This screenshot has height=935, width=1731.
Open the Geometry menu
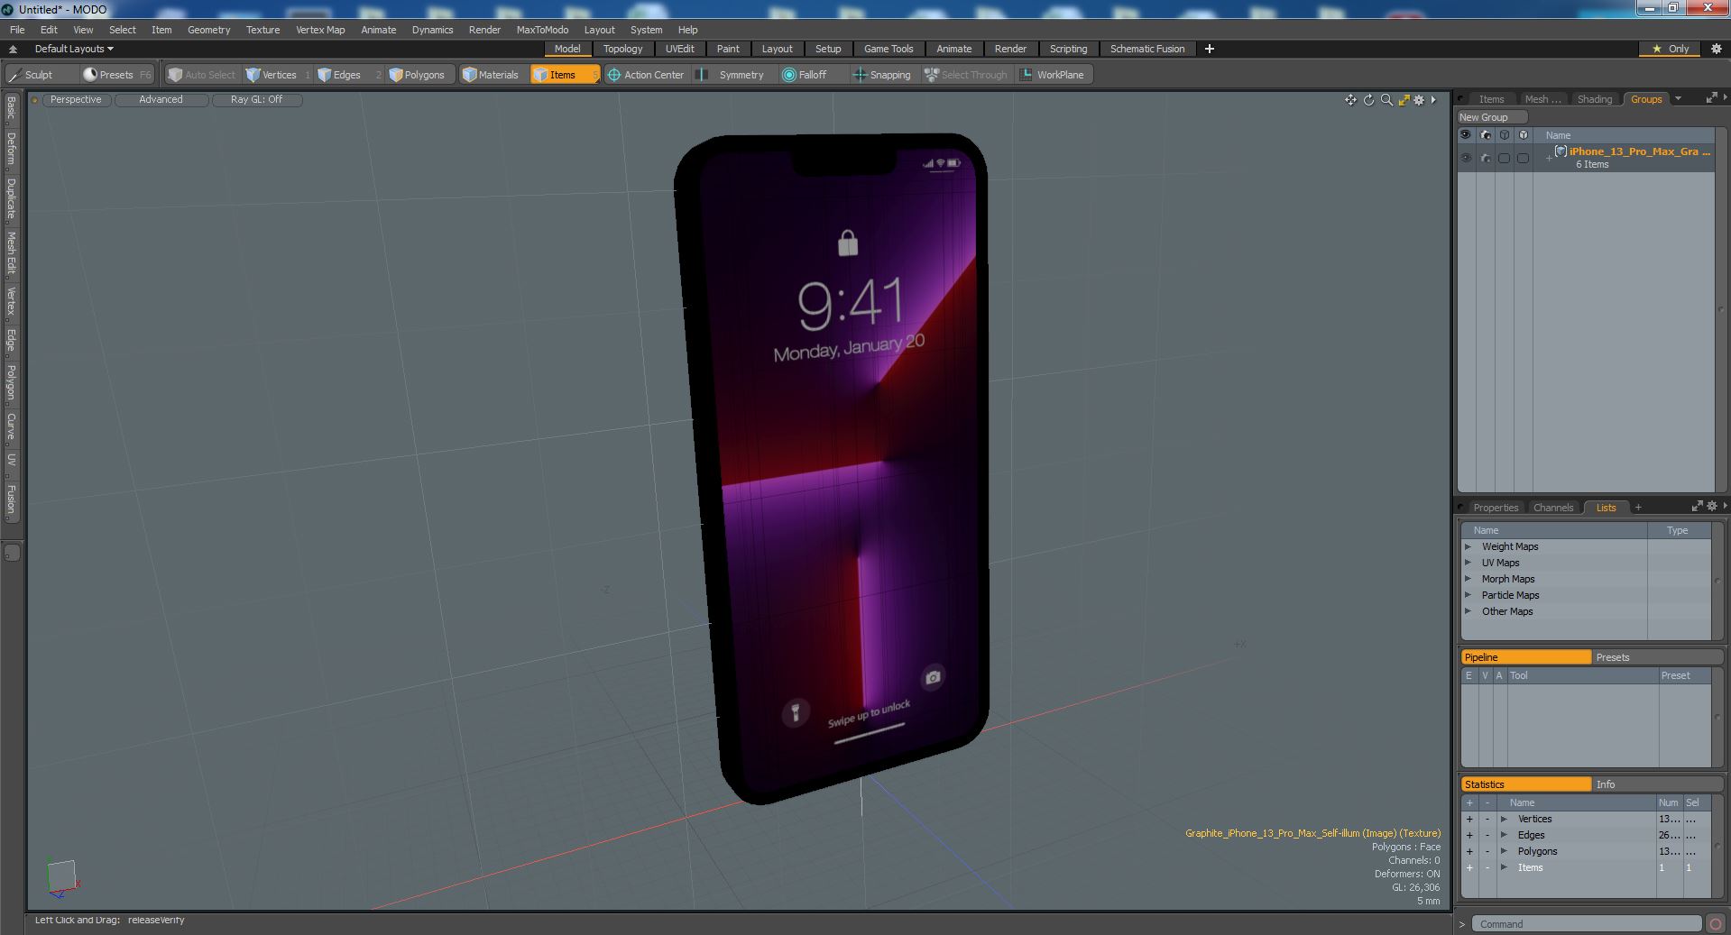(208, 30)
